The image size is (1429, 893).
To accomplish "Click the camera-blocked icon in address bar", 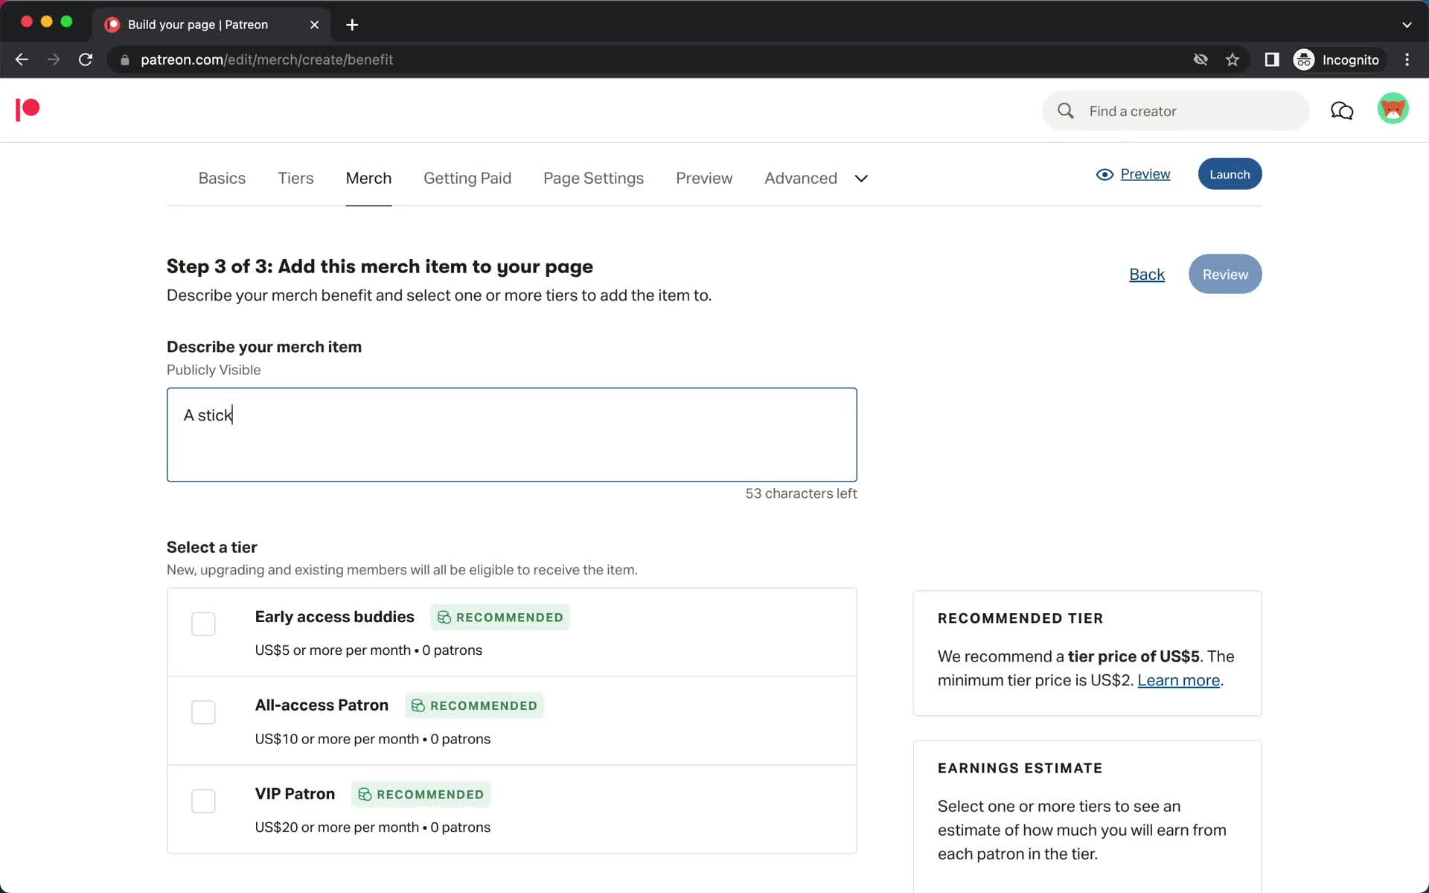I will pos(1201,60).
